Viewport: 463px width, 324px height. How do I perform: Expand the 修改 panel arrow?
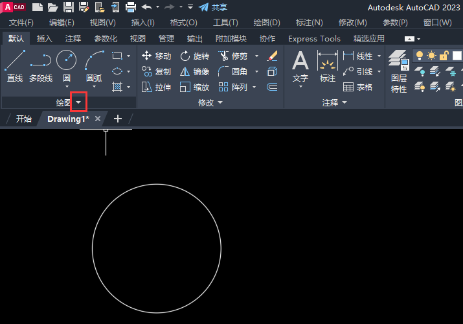point(220,102)
